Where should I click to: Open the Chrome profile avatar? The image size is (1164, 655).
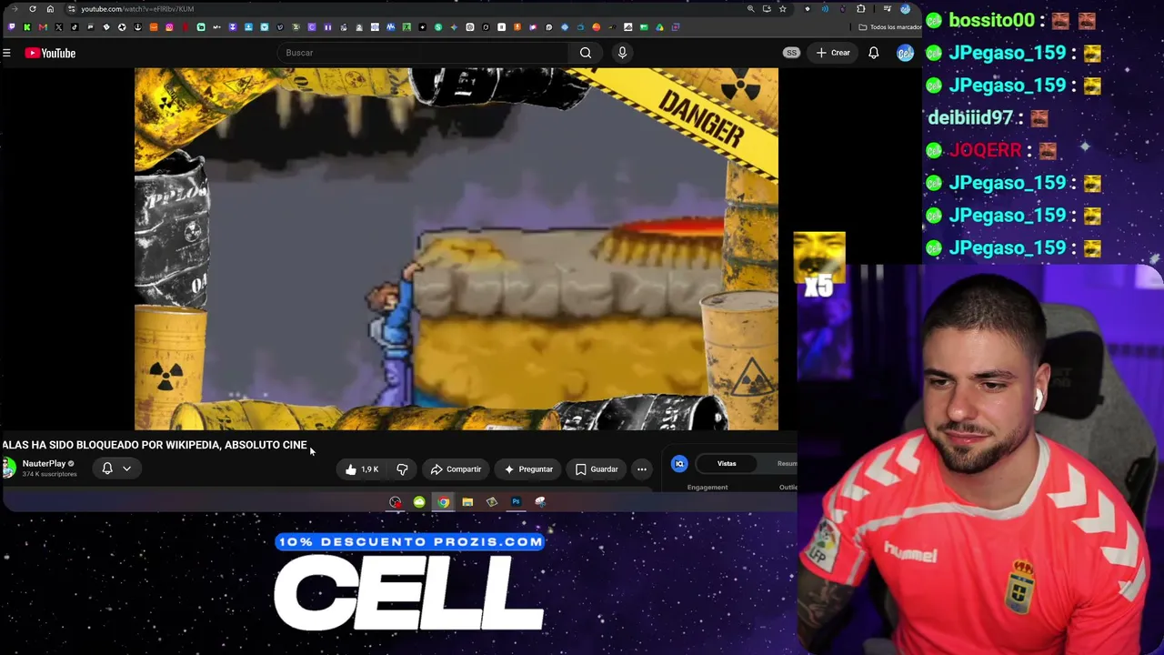click(905, 9)
